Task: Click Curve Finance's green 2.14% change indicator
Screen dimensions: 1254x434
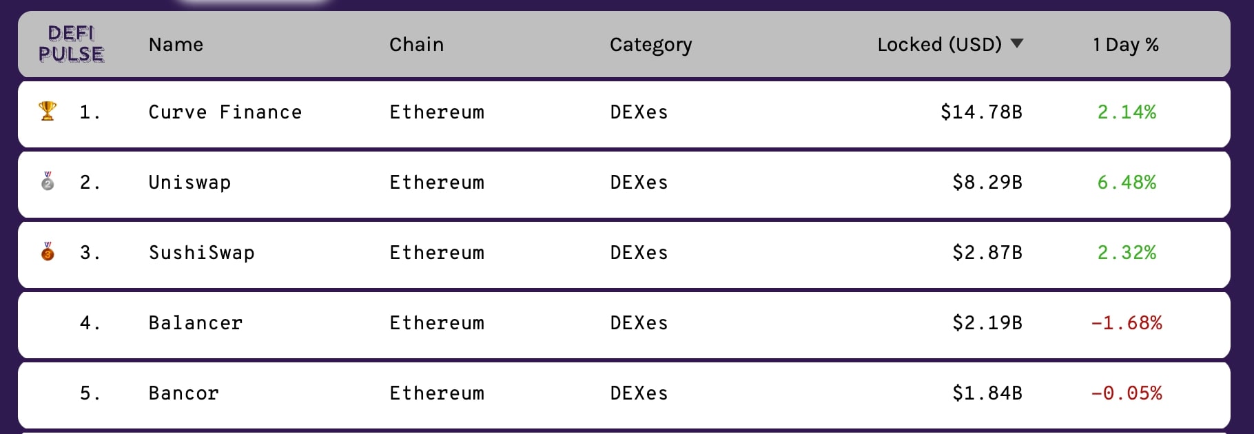Action: [1127, 112]
